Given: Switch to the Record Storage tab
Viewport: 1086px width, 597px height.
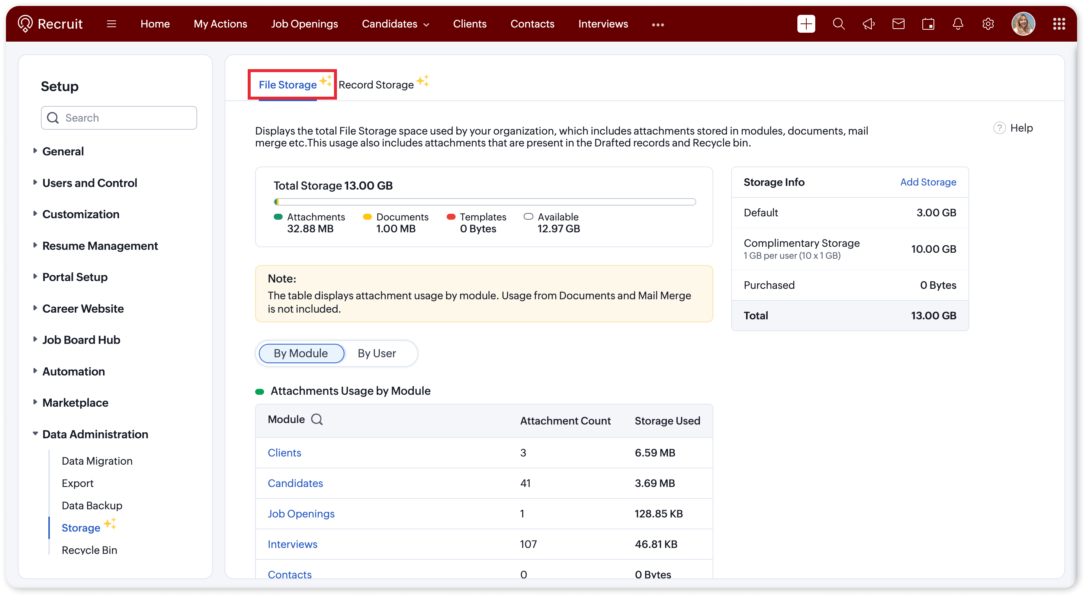Looking at the screenshot, I should tap(376, 85).
